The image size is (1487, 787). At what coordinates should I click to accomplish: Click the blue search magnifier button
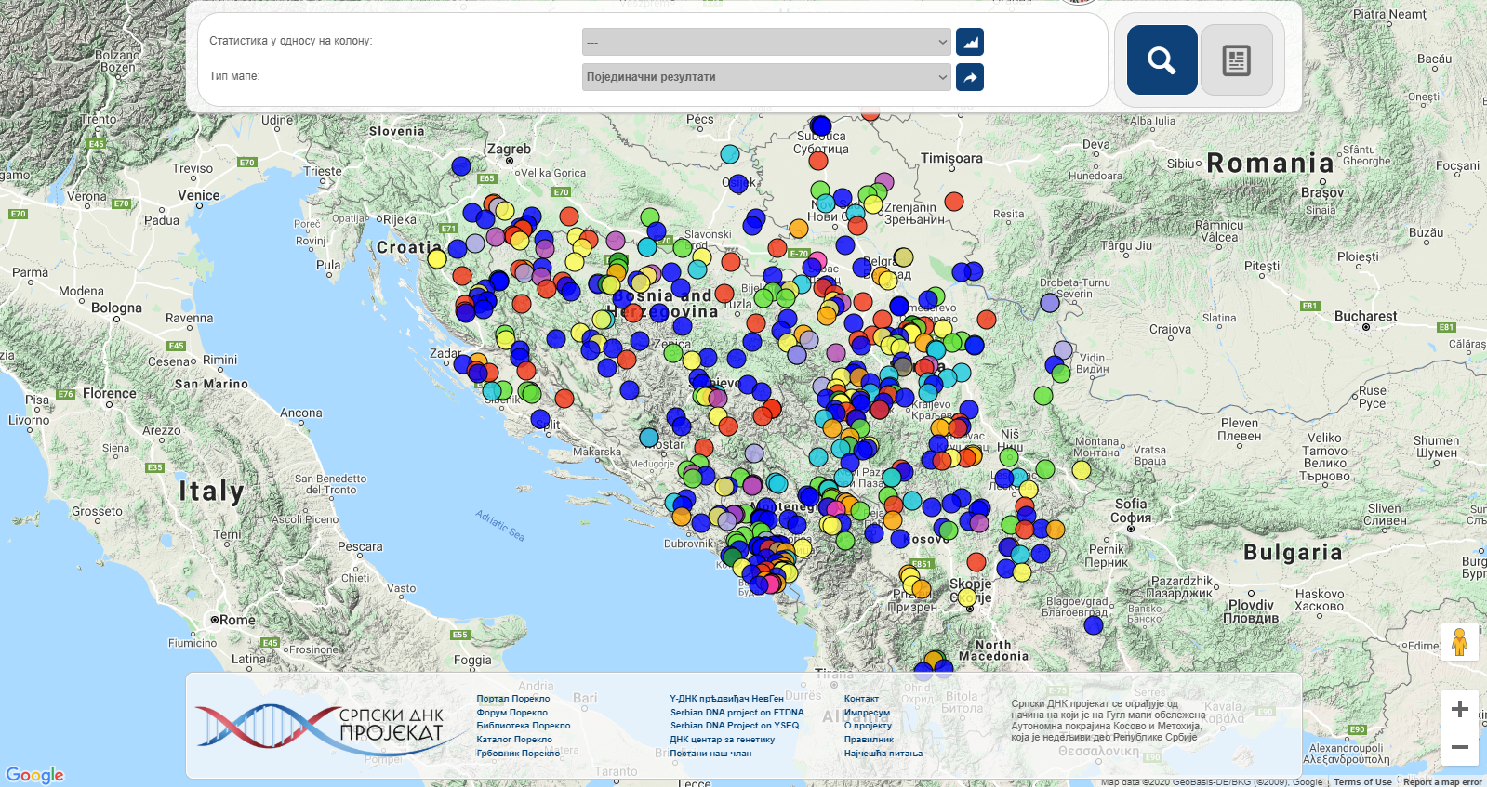pos(1162,60)
